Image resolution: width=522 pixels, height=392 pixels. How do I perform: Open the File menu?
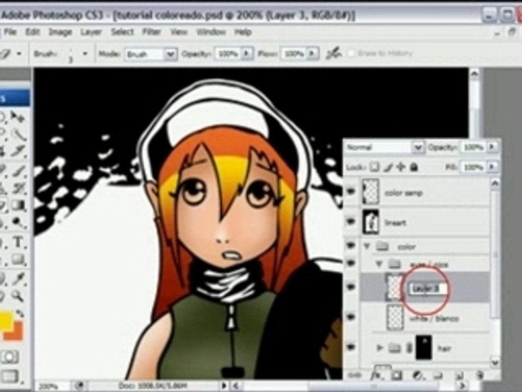point(10,32)
